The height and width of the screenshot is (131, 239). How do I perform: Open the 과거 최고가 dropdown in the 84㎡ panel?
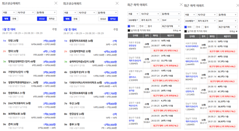pyautogui.click(x=206, y=21)
